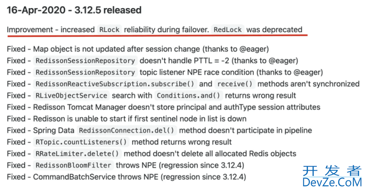Click the RLock code label
The image size is (366, 191).
point(109,30)
